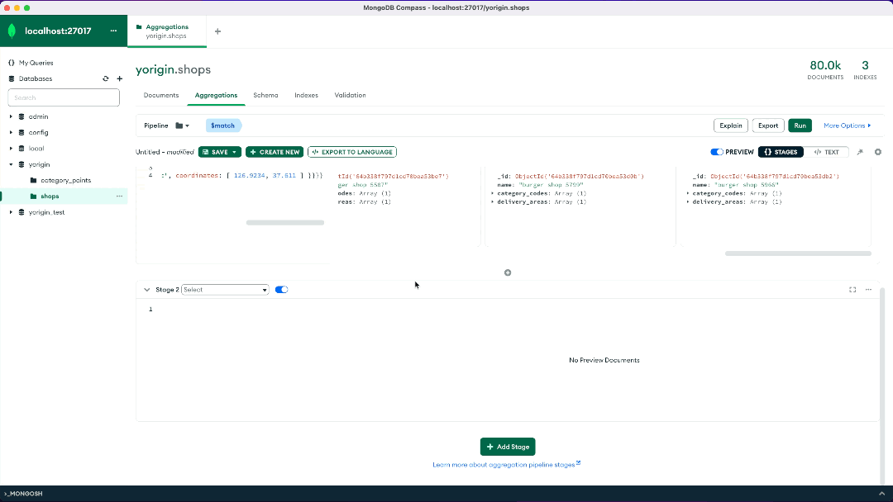Click shops collection folder icon

(34, 197)
